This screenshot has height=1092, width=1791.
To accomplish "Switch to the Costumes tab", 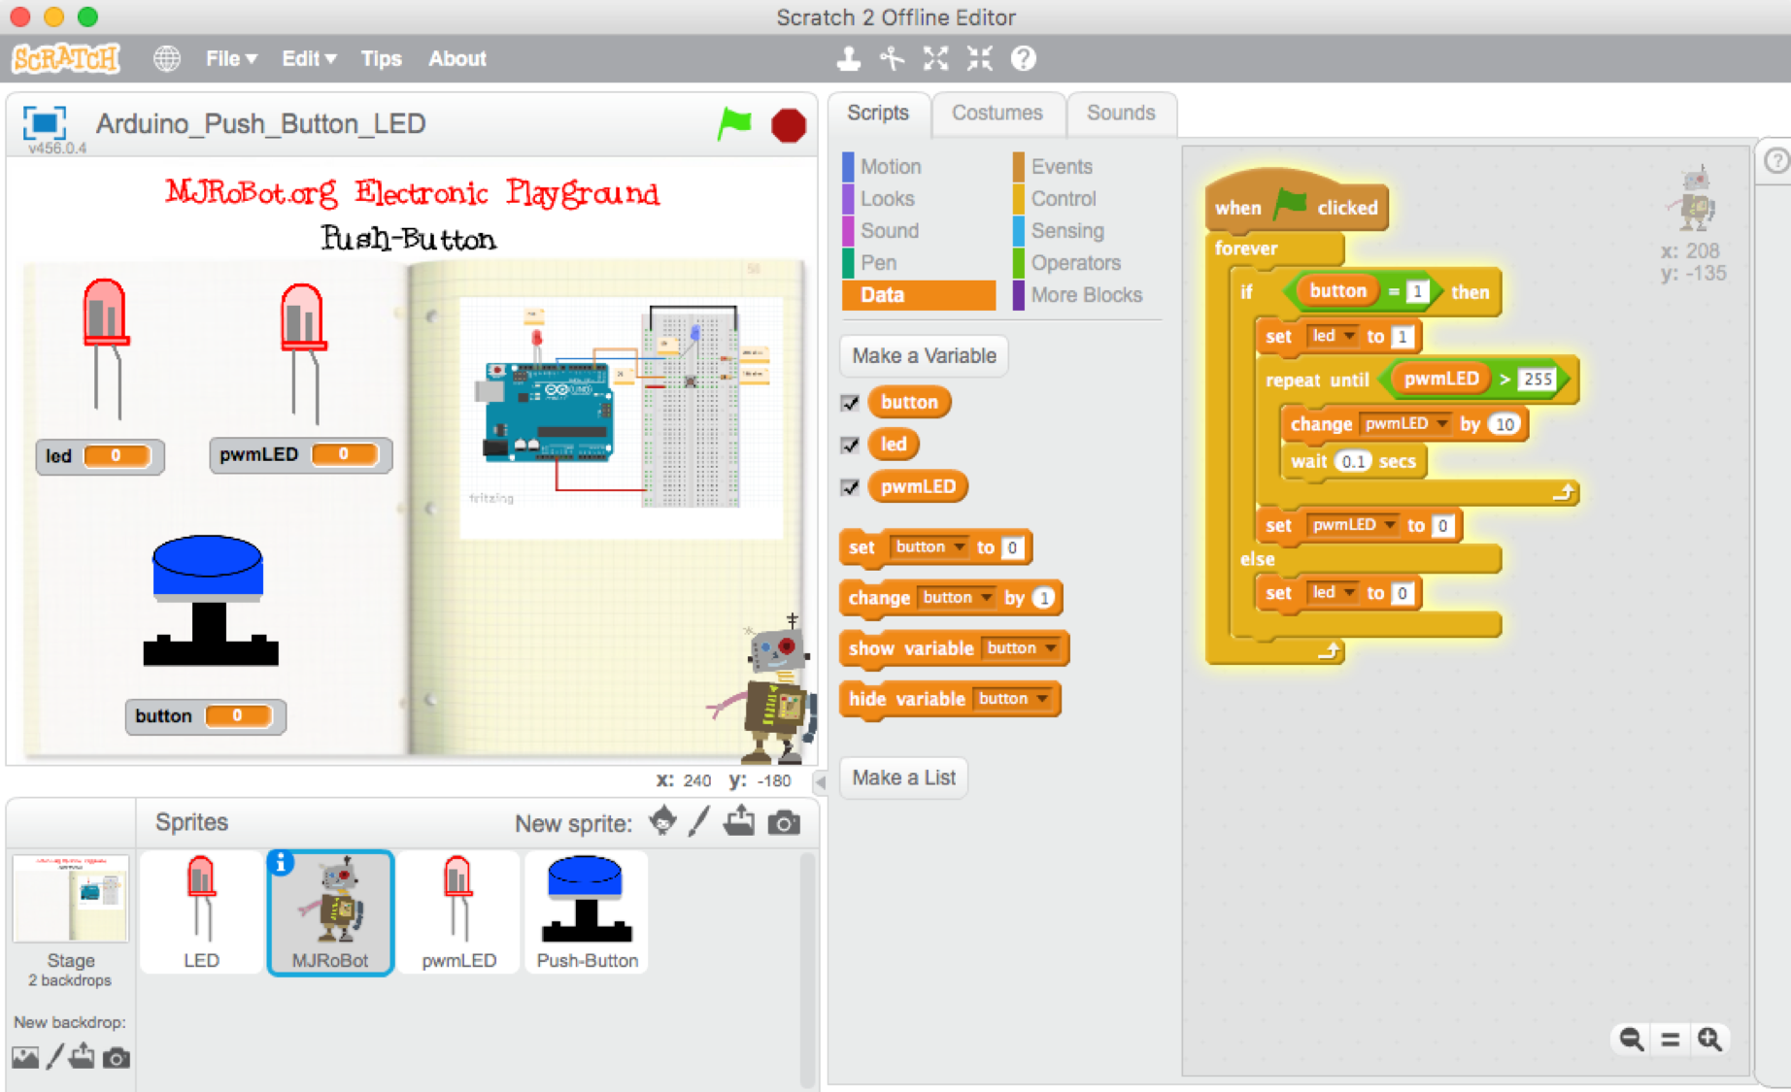I will pyautogui.click(x=997, y=113).
